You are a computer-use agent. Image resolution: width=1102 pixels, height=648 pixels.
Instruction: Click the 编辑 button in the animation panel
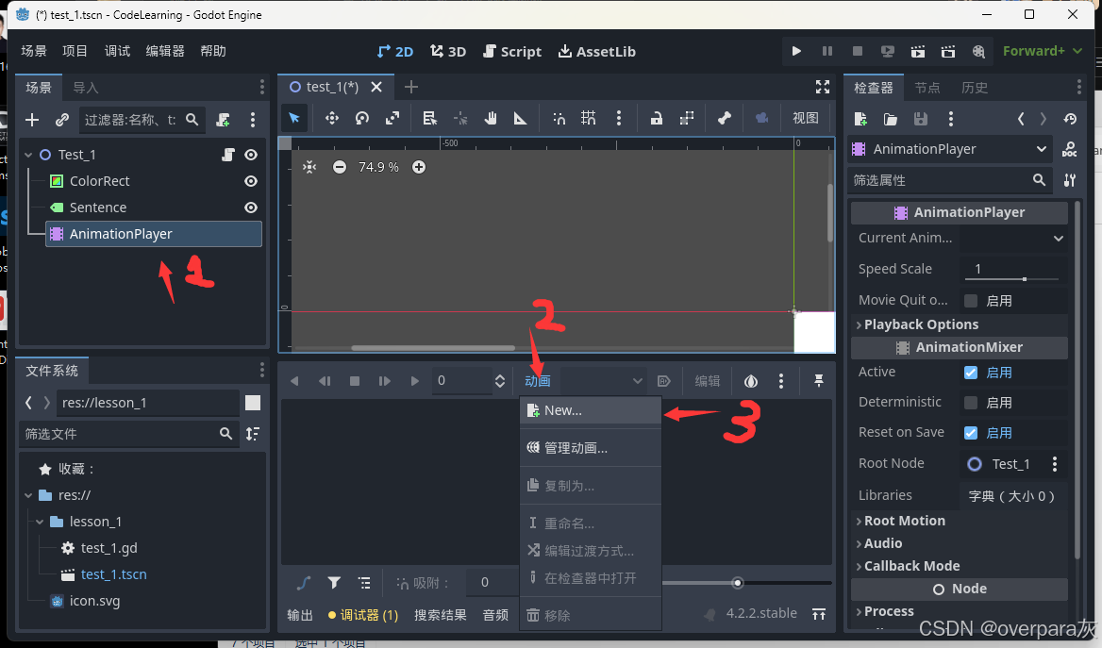(706, 380)
